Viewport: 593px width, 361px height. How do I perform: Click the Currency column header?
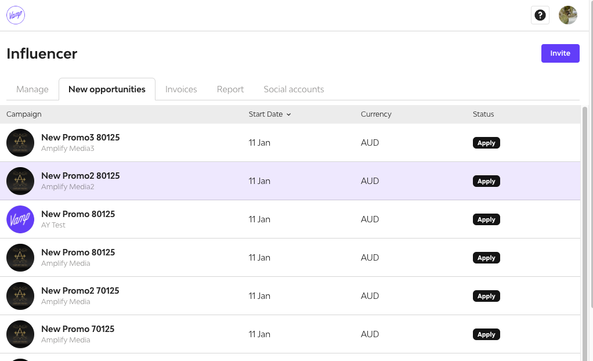(376, 114)
